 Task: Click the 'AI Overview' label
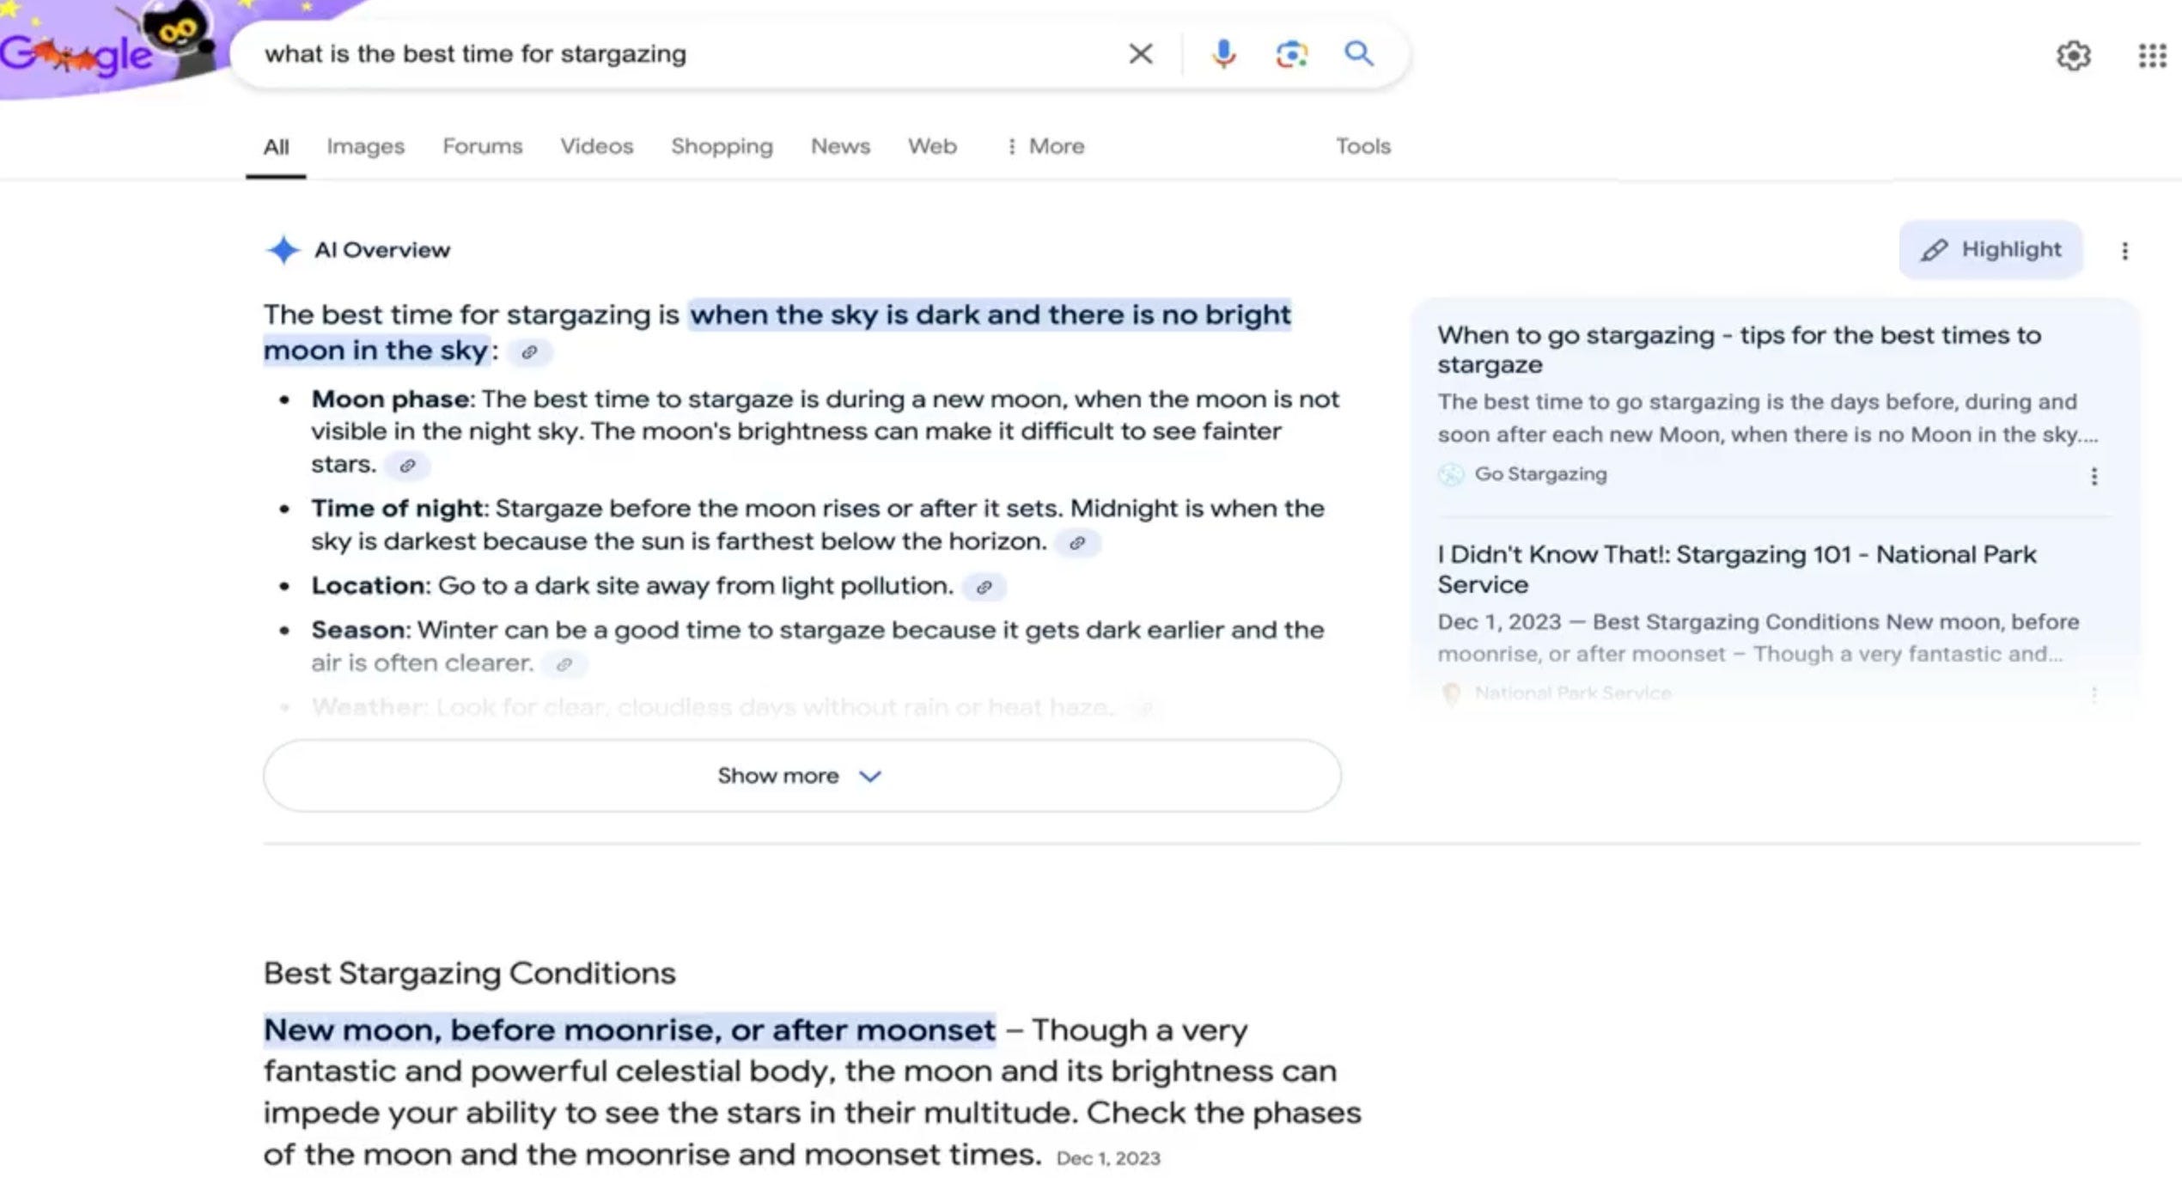click(x=382, y=250)
